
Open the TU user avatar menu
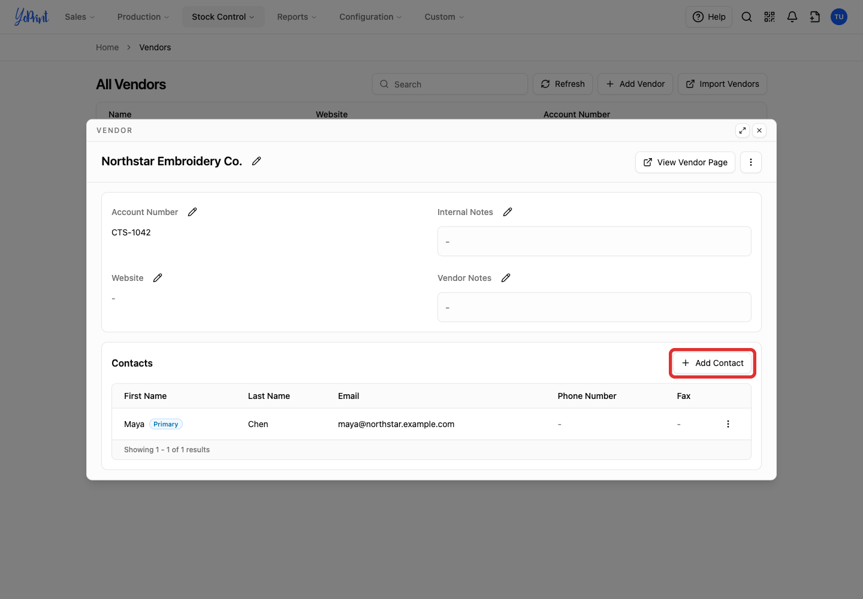839,17
